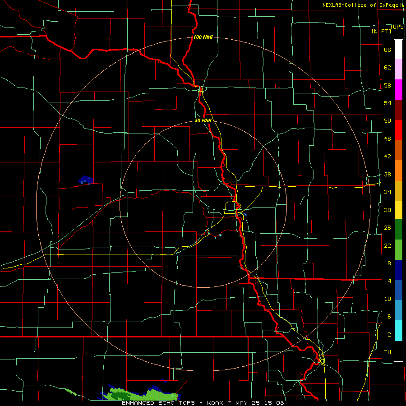Click the TH threshold label
Image resolution: width=406 pixels, height=406 pixels.
coord(388,352)
